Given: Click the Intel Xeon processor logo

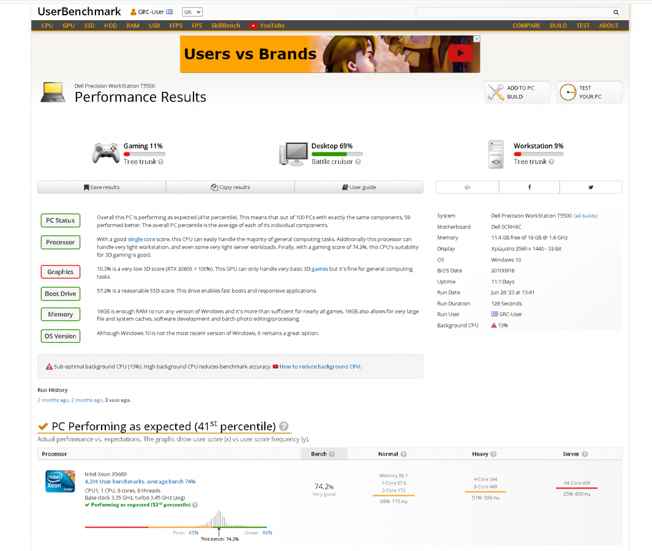Looking at the screenshot, I should (60, 482).
